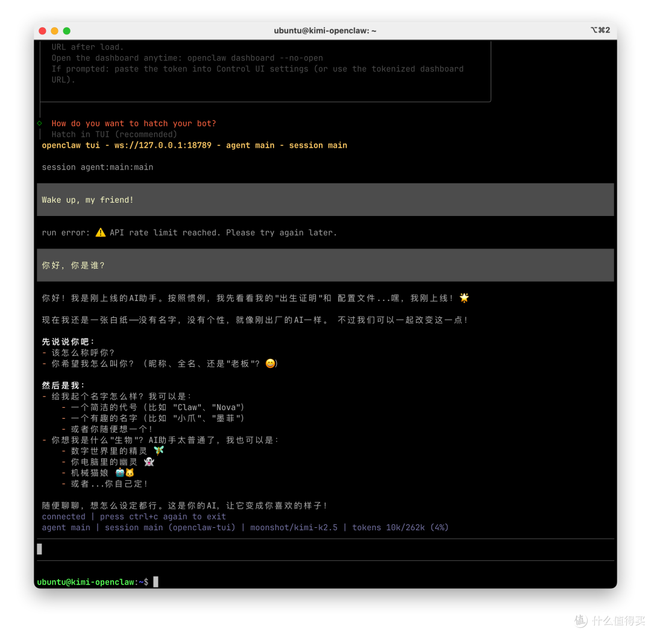651x634 pixels.
Task: Click the TUI message input field
Action: [x=325, y=549]
